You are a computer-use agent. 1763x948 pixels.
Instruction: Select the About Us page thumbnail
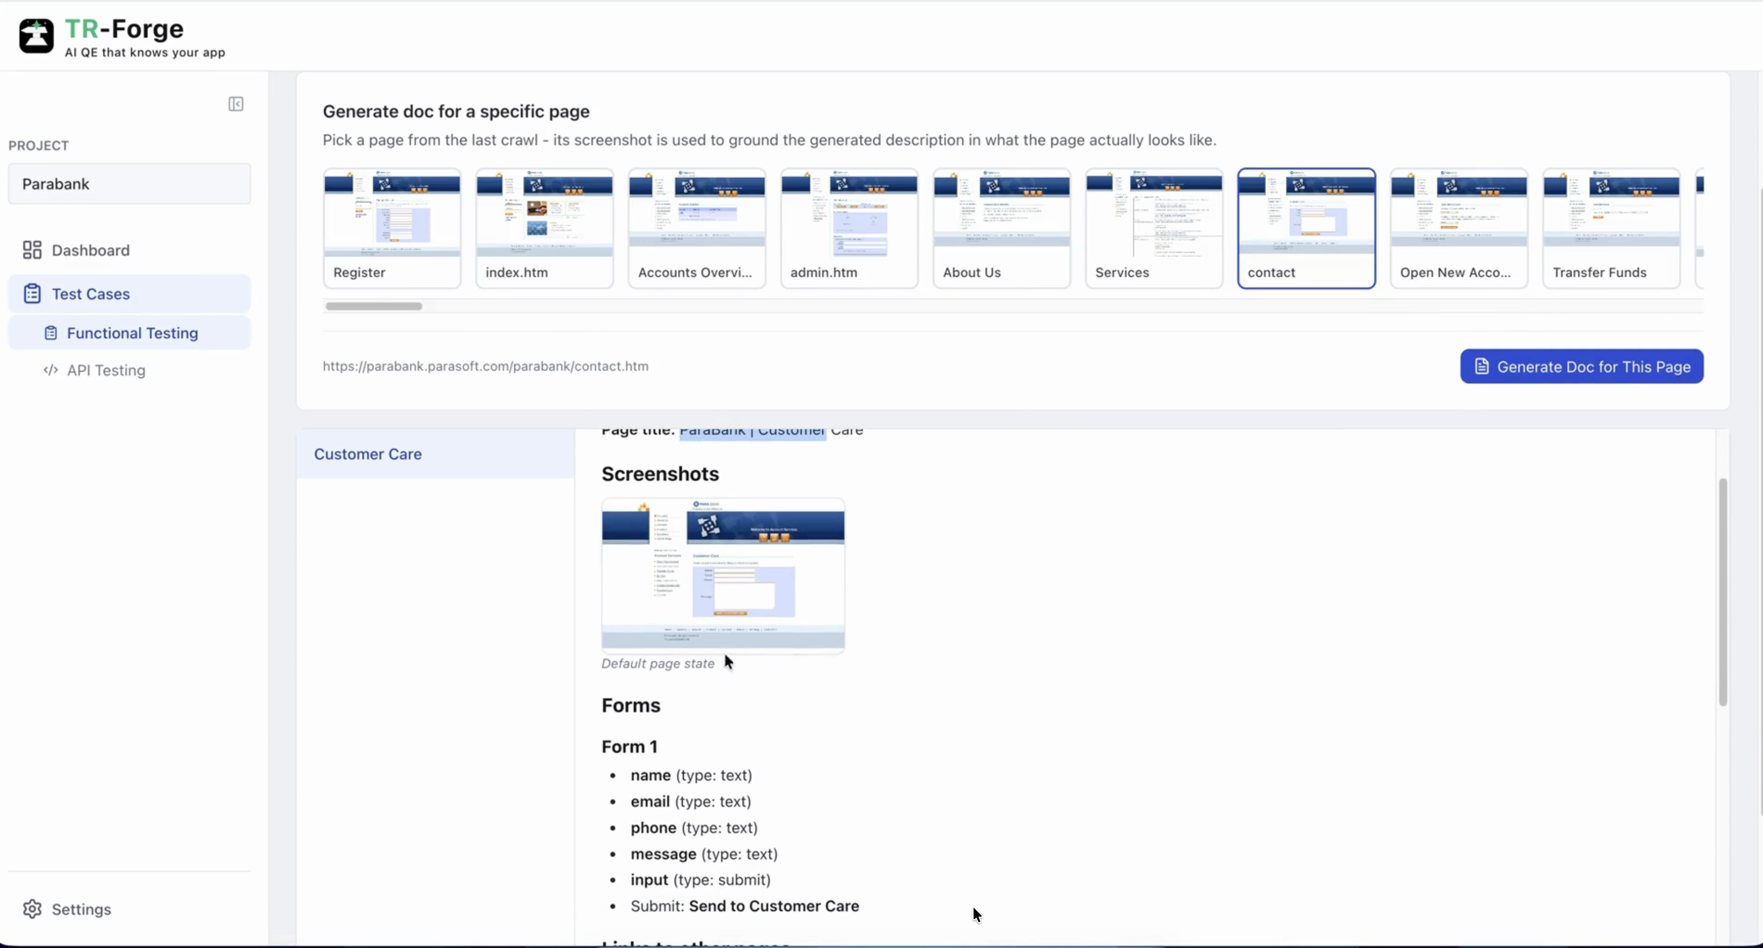pos(1002,229)
